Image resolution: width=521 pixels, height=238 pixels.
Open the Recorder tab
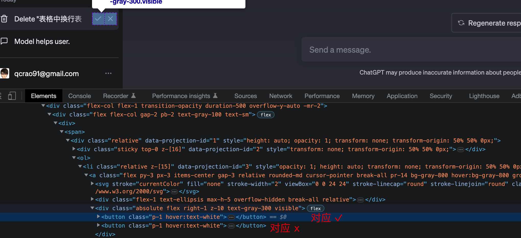(119, 96)
